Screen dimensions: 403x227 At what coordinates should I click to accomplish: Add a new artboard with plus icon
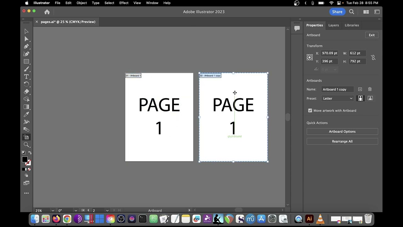[360, 89]
